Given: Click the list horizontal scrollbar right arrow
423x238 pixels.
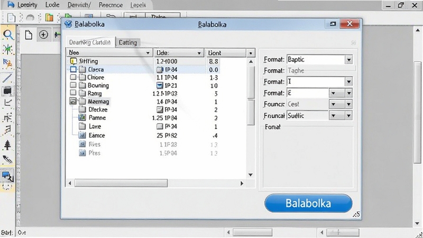Looking at the screenshot, I should (242, 183).
